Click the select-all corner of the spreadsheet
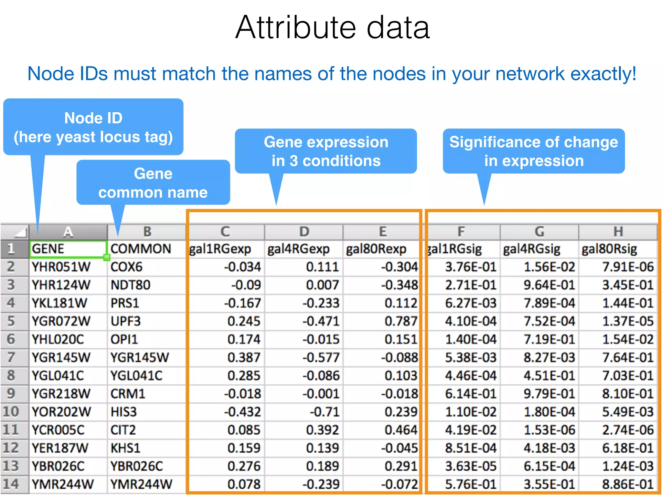The image size is (662, 496). pos(15,232)
